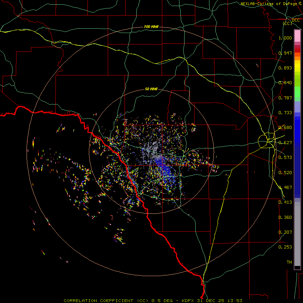Screen dimensions: 303x303
Task: Click the 0.413 scale value
Action: (285, 202)
